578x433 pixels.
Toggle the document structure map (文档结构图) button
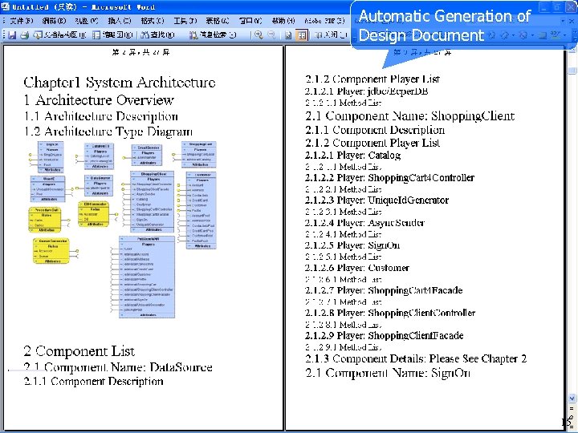59,35
